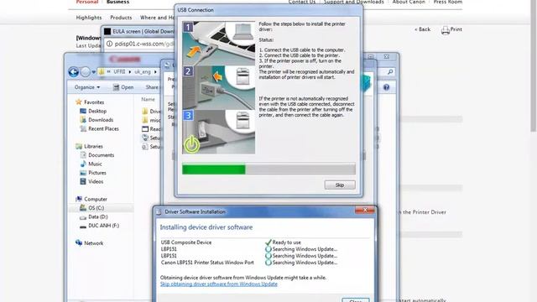Click the Explorer help question mark icon
Screen dimensions: 537x302
coord(386,87)
